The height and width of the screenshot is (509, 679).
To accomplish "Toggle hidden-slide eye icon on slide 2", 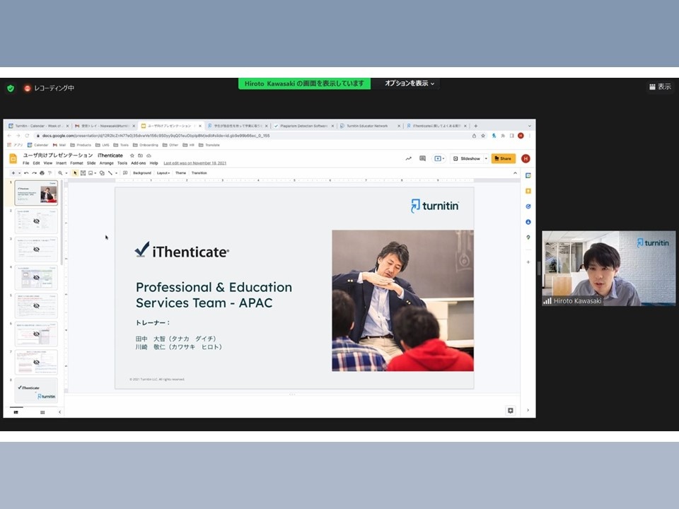I will click(36, 221).
